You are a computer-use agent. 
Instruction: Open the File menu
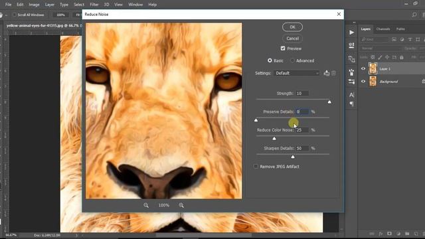pyautogui.click(x=9, y=5)
